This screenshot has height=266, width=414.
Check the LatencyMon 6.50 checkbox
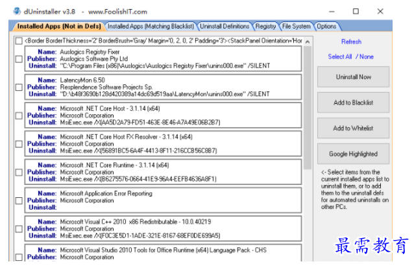(x=19, y=87)
